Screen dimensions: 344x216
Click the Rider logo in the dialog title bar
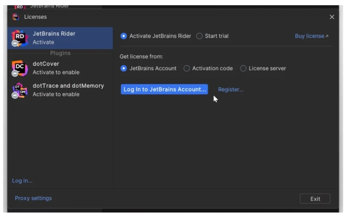(16, 17)
